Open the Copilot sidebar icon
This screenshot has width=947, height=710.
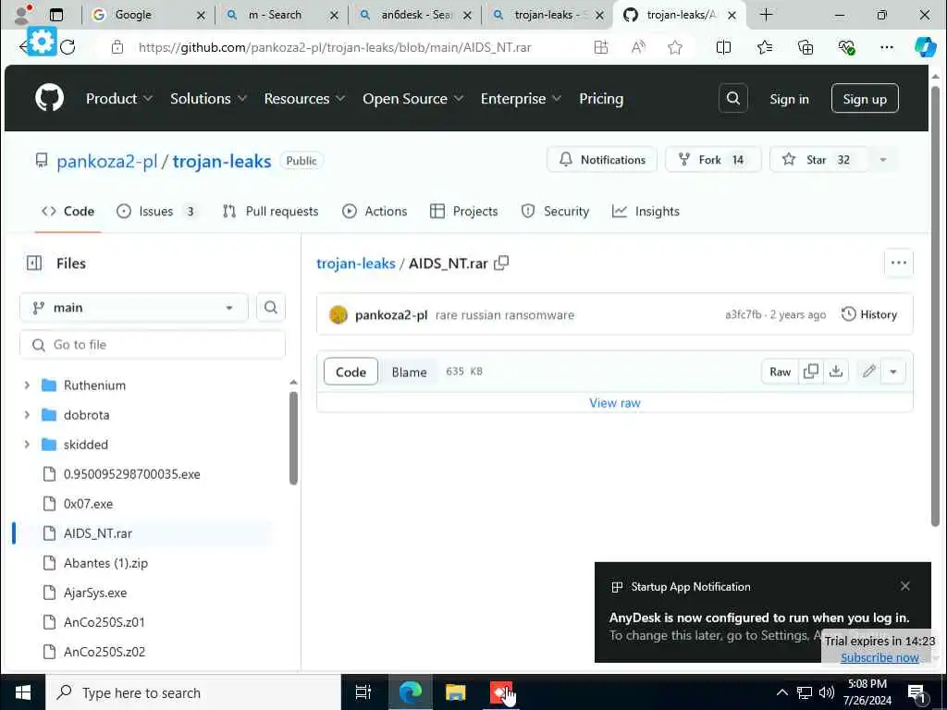click(x=925, y=47)
